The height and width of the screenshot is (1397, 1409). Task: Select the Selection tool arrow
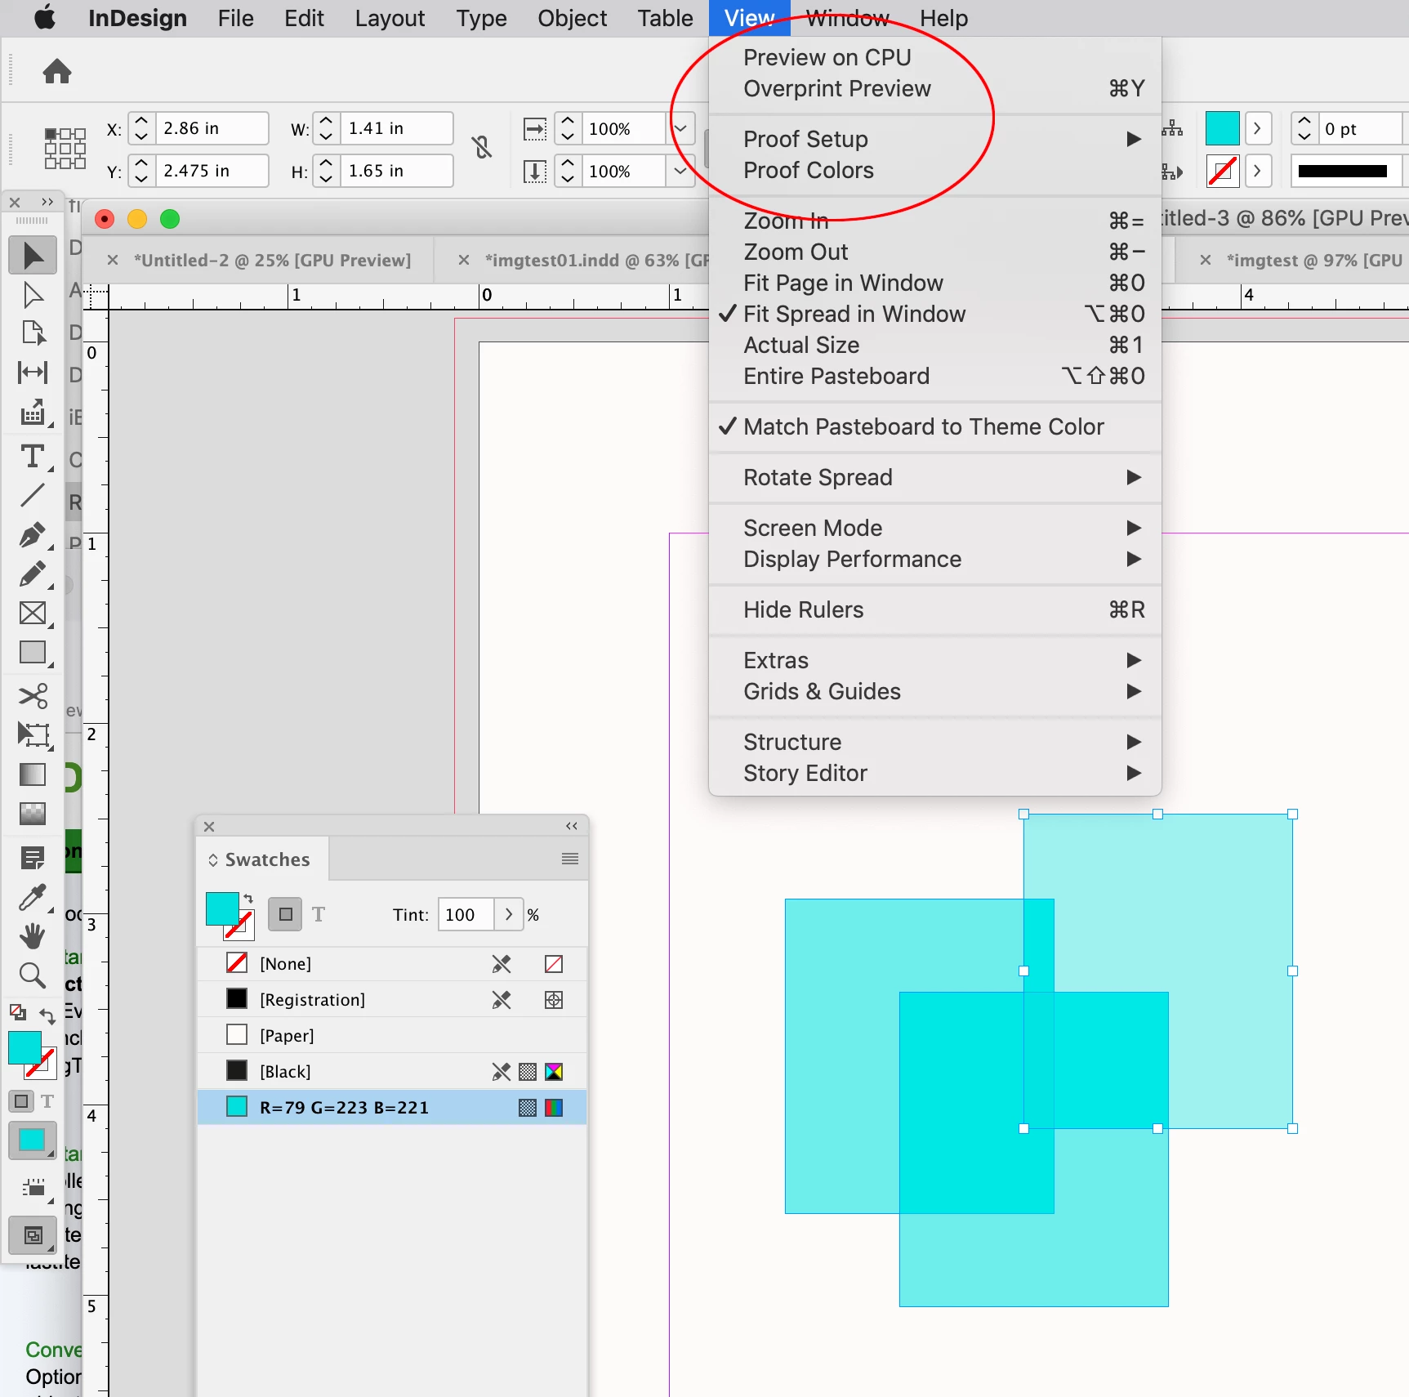(33, 255)
